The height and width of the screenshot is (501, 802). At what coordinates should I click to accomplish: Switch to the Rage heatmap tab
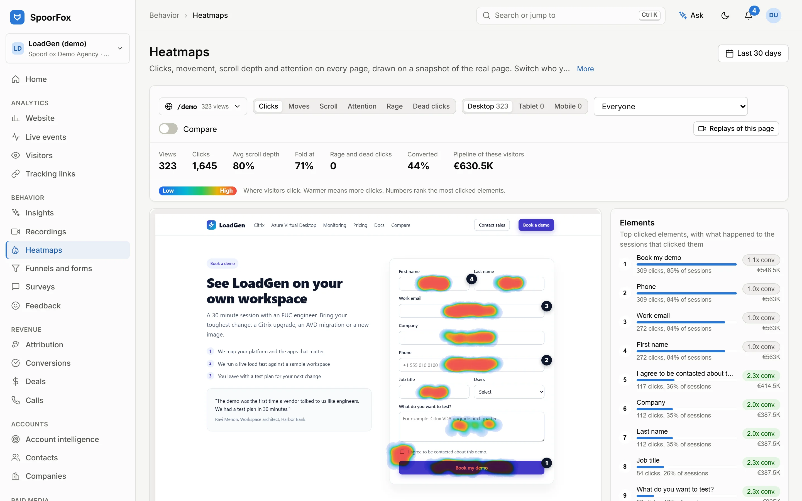[394, 106]
